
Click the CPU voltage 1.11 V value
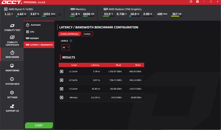[x=9, y=14]
